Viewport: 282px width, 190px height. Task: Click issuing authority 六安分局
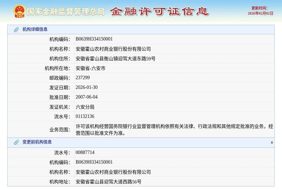[85, 107]
